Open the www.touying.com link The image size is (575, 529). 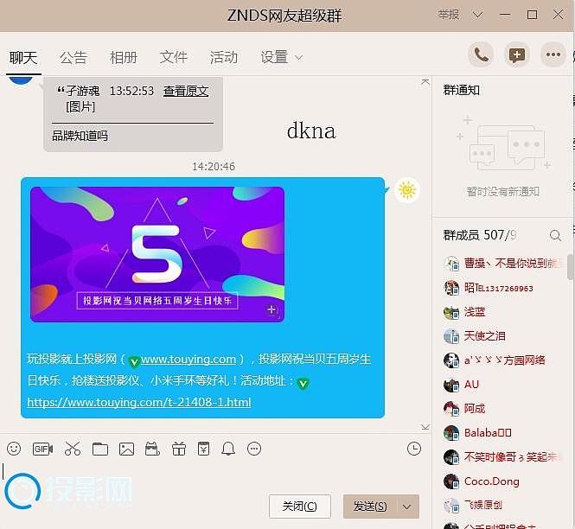click(188, 360)
